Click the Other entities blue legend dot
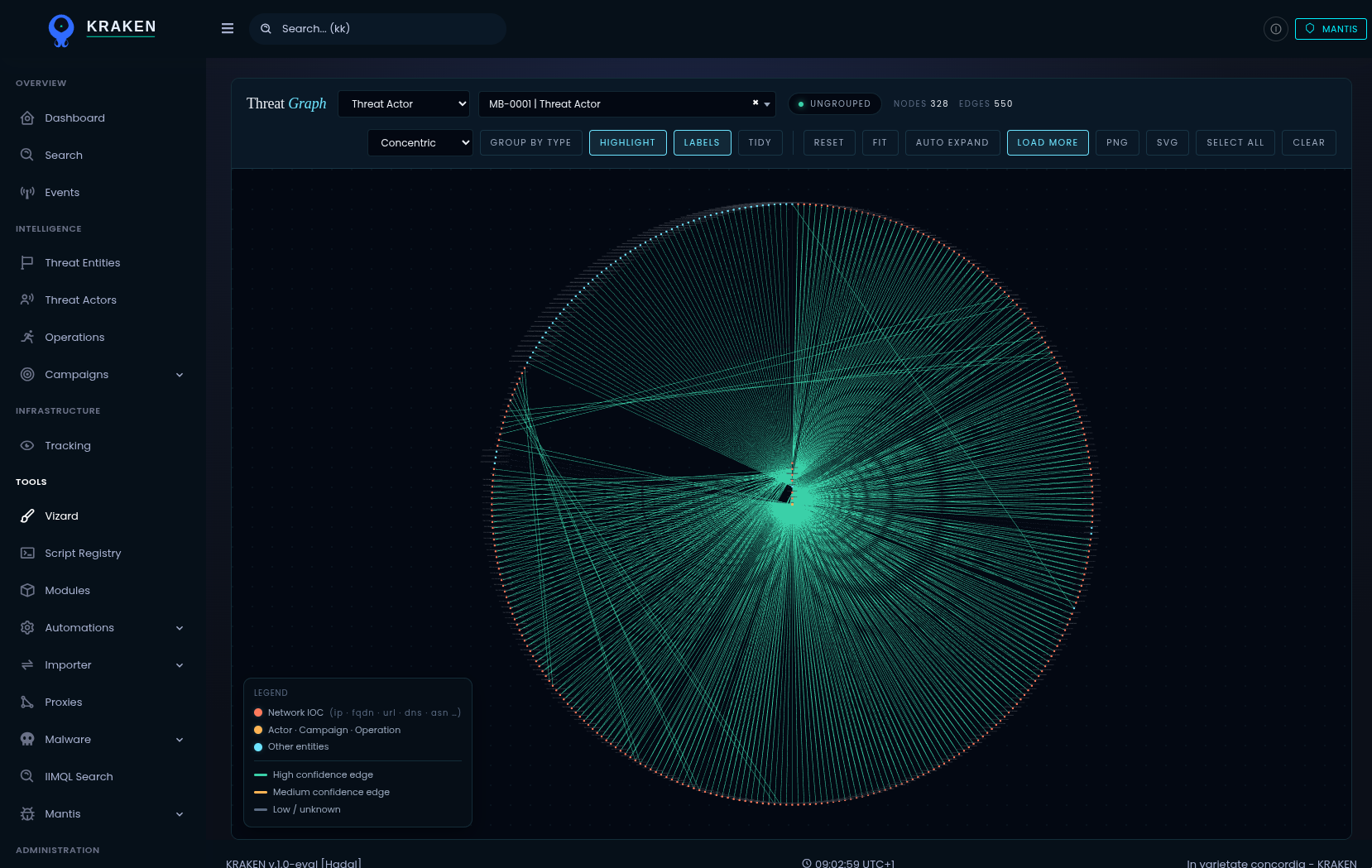Screen dimensions: 1372x868 click(x=258, y=747)
